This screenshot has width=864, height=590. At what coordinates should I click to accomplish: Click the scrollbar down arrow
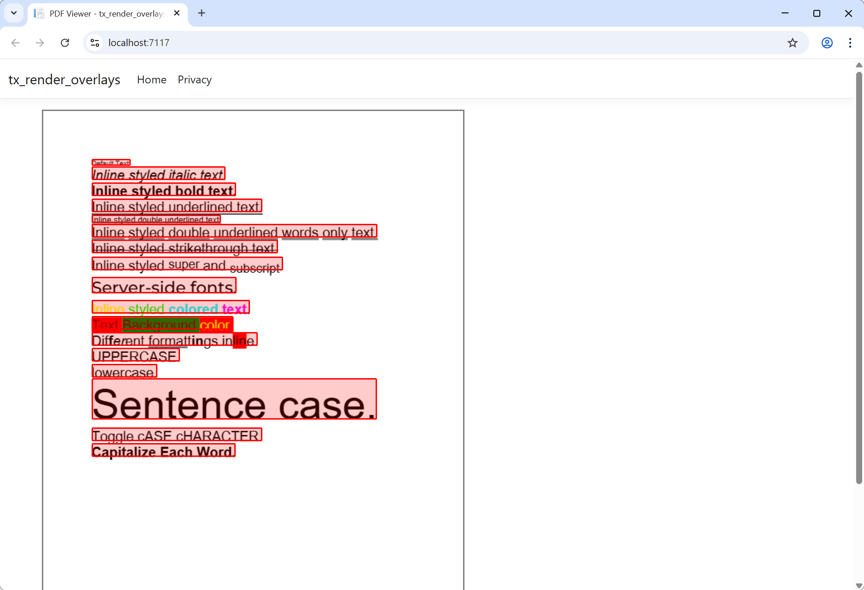[858, 583]
